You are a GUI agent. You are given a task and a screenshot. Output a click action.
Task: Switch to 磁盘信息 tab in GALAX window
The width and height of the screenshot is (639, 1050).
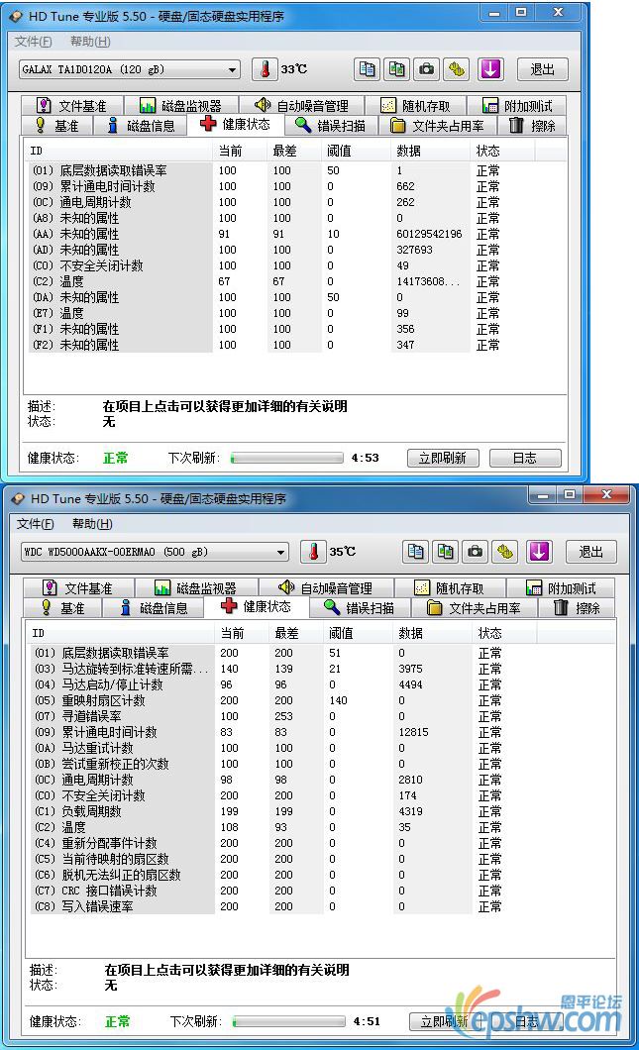[141, 125]
